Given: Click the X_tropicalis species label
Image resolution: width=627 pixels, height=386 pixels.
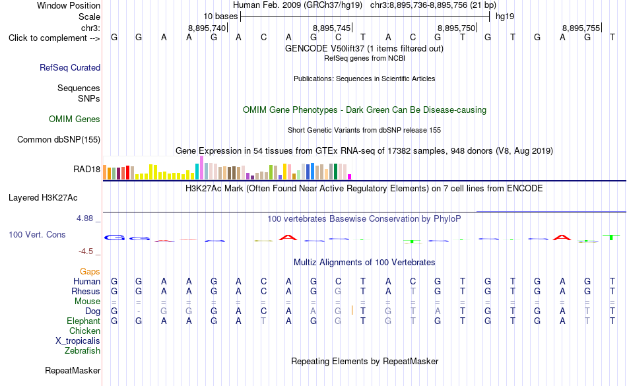Looking at the screenshot, I should tap(78, 341).
